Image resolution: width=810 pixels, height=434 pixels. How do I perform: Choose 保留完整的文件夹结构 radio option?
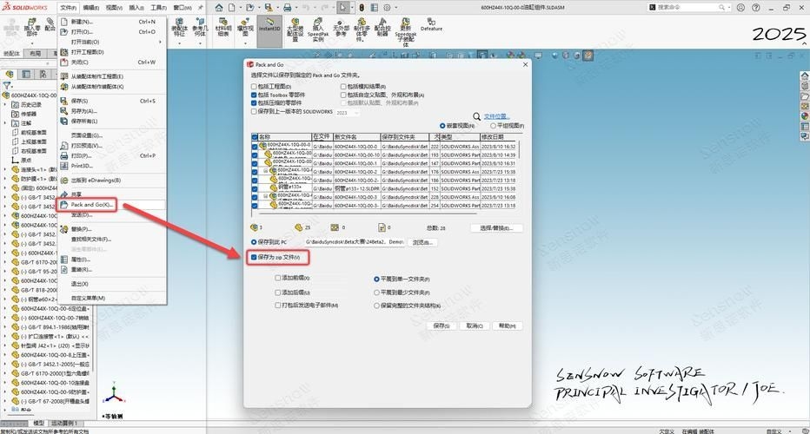pos(375,306)
